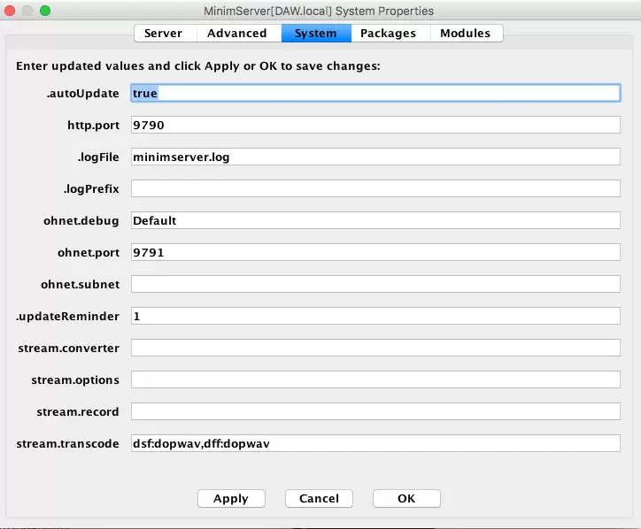Click the stream.transcode field

tap(375, 444)
